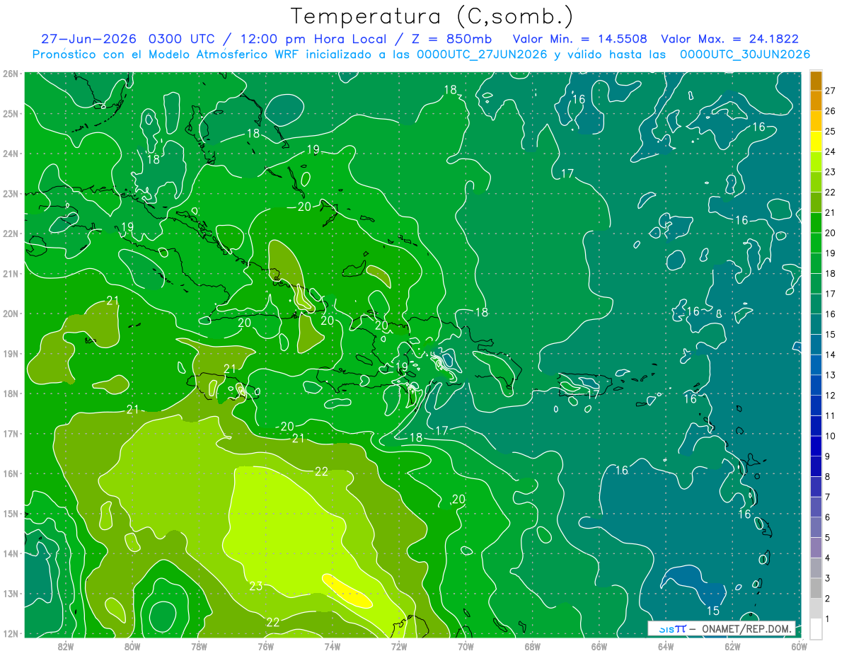Click latitude axis label '23N'

10,193
